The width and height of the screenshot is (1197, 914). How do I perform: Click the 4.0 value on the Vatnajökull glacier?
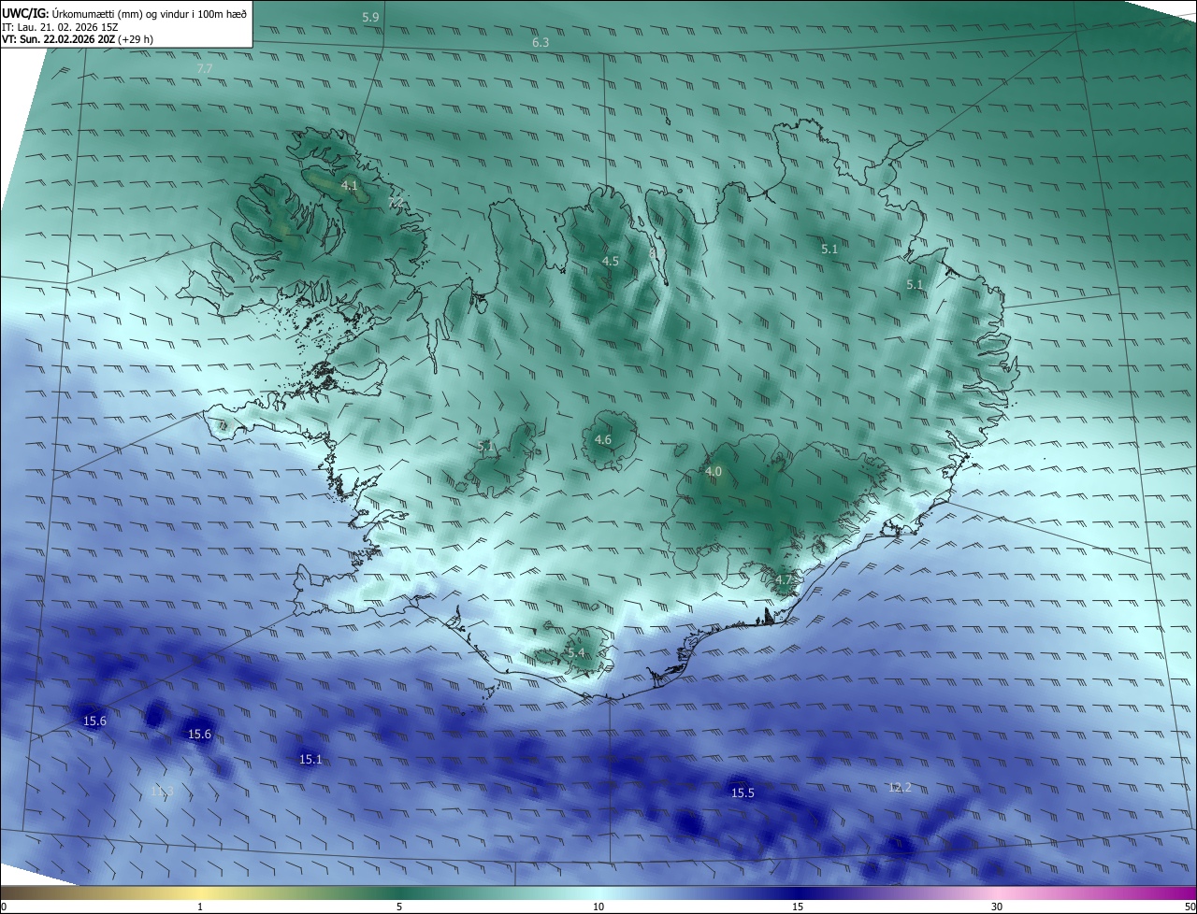714,472
